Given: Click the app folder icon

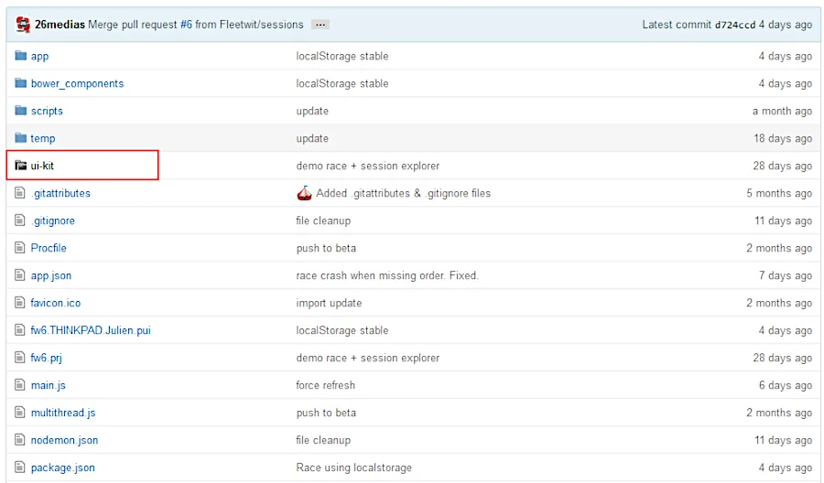Looking at the screenshot, I should (x=21, y=56).
